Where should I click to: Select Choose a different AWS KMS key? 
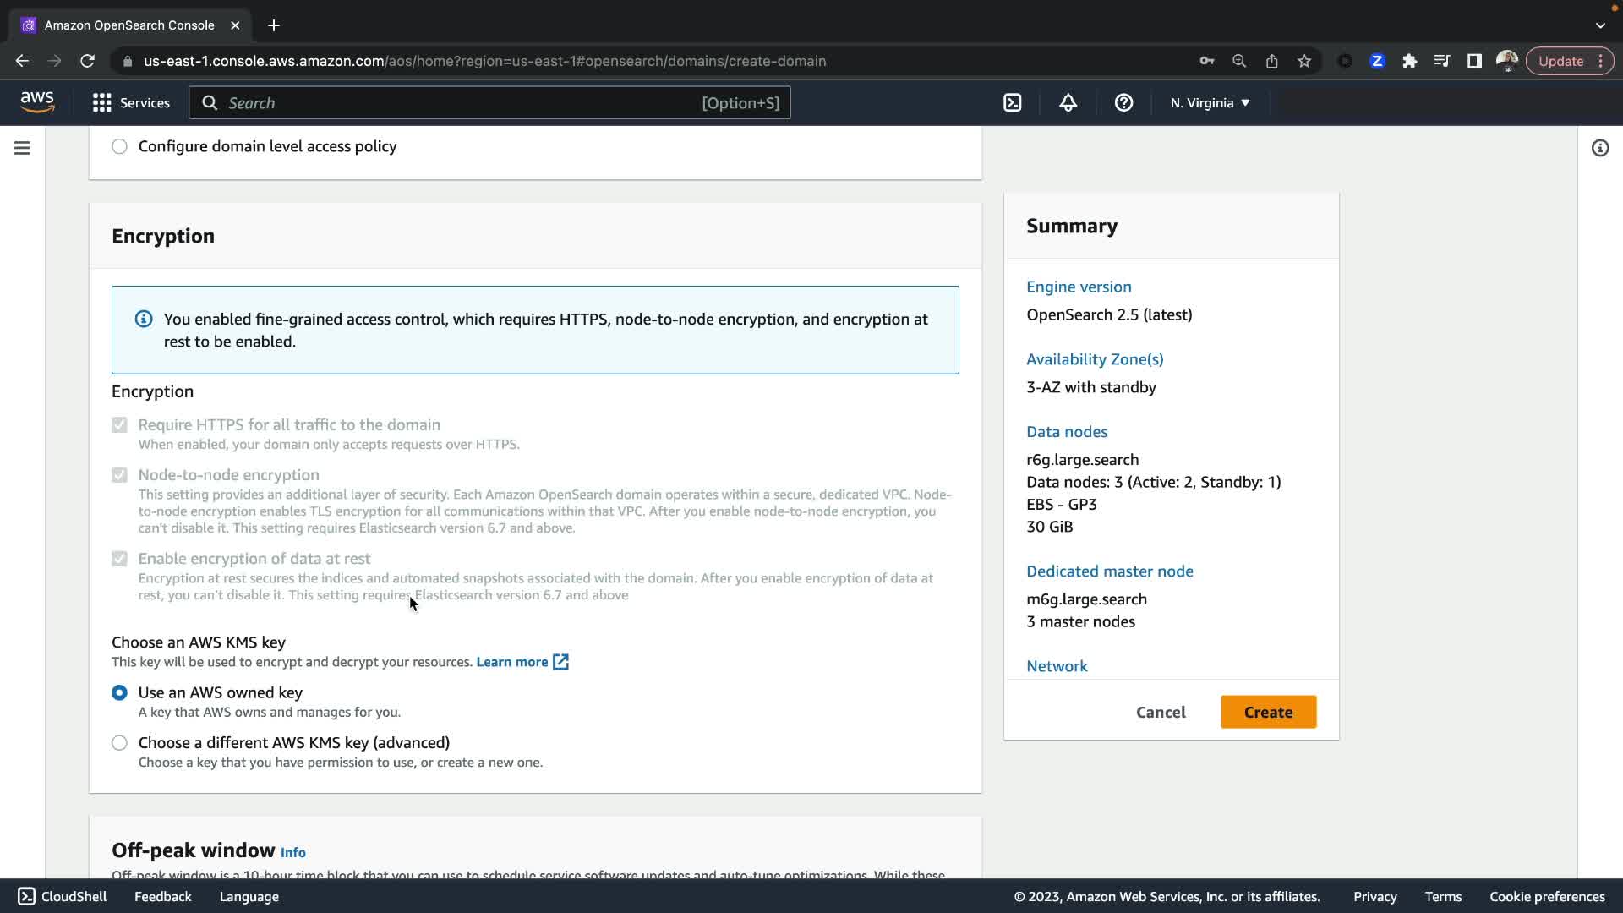(119, 742)
